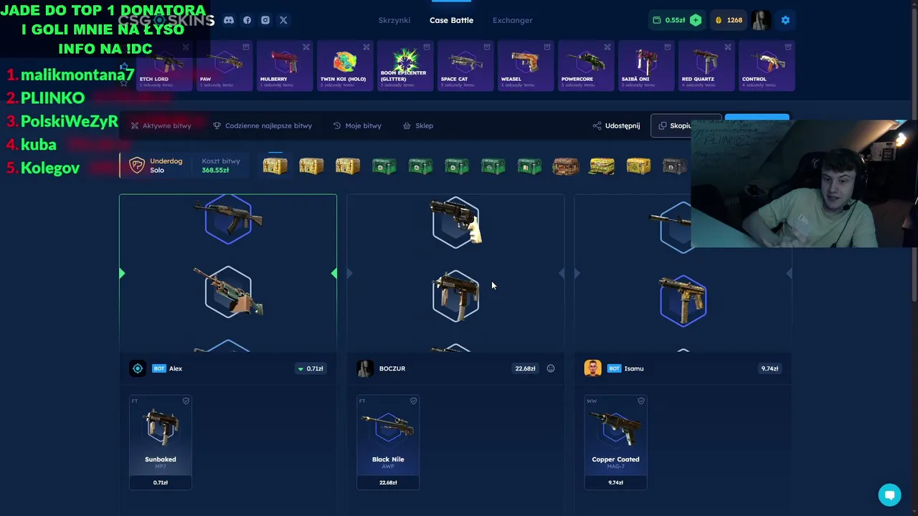Image resolution: width=918 pixels, height=516 pixels.
Task: Open the settings gear icon
Action: click(785, 20)
